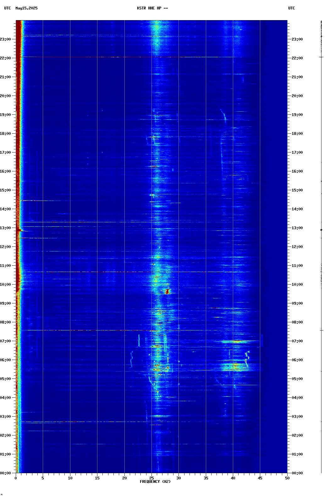Click 05:00 on the left time axis
The height and width of the screenshot is (498, 335).
click(5, 379)
